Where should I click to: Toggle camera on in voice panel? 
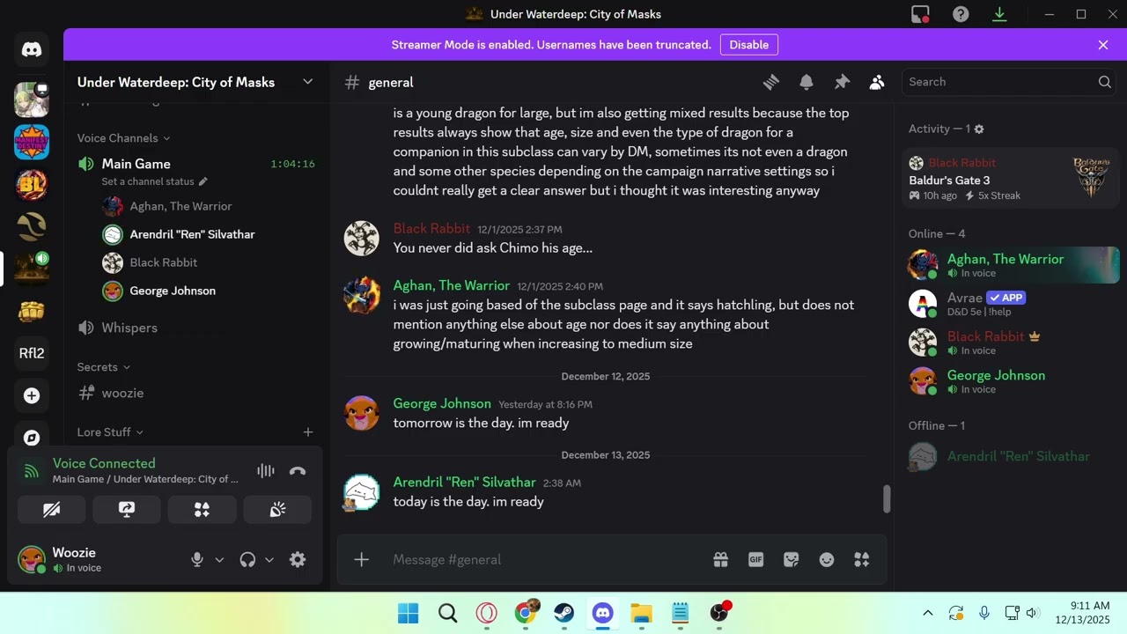(x=52, y=510)
